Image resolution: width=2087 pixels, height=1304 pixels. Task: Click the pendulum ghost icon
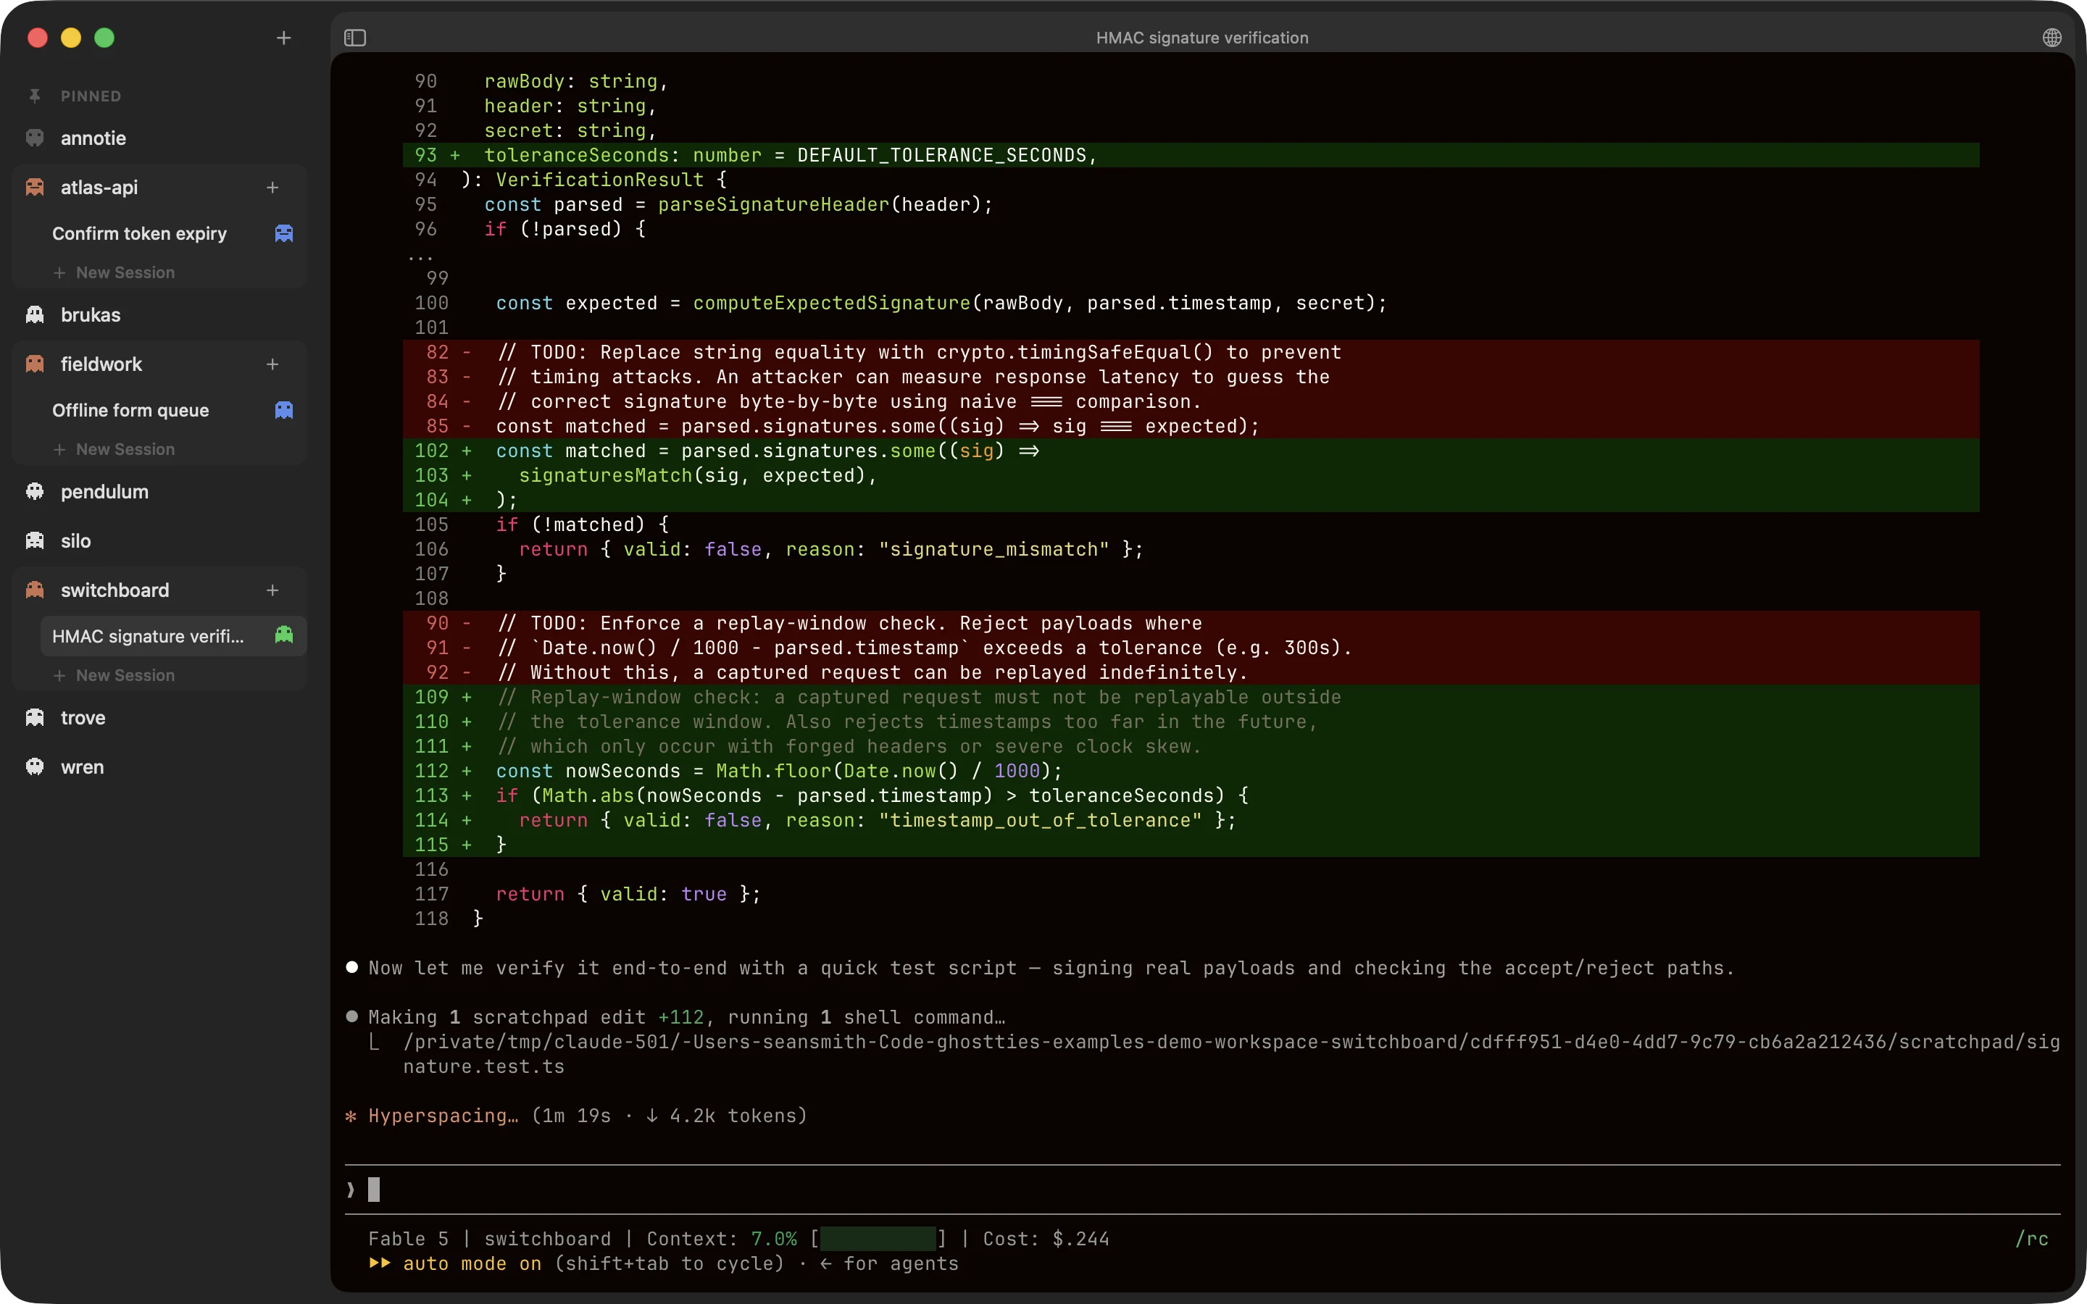pos(36,492)
